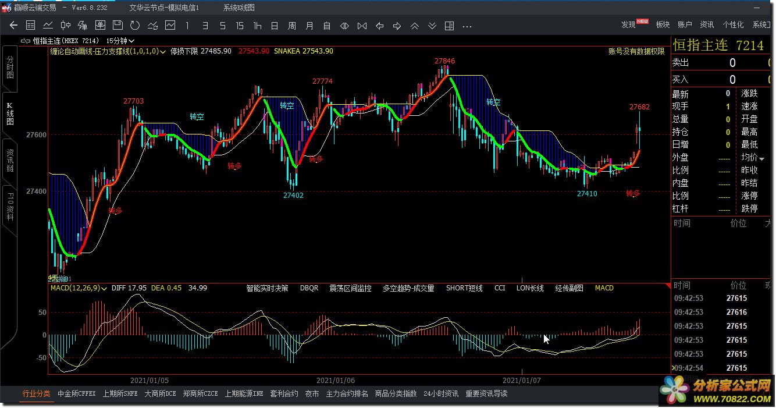Select the 15-minute period button

(240, 26)
